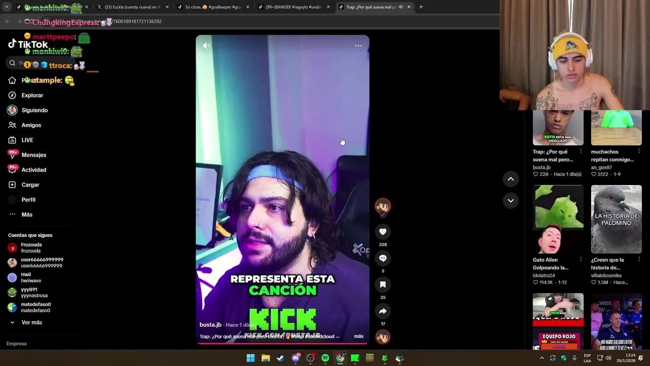This screenshot has height=366, width=650.
Task: Click villalobosmike creator name
Action: coord(606,276)
